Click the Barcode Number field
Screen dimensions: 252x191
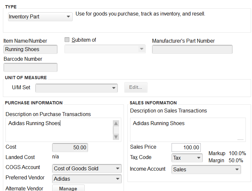click(x=30, y=68)
